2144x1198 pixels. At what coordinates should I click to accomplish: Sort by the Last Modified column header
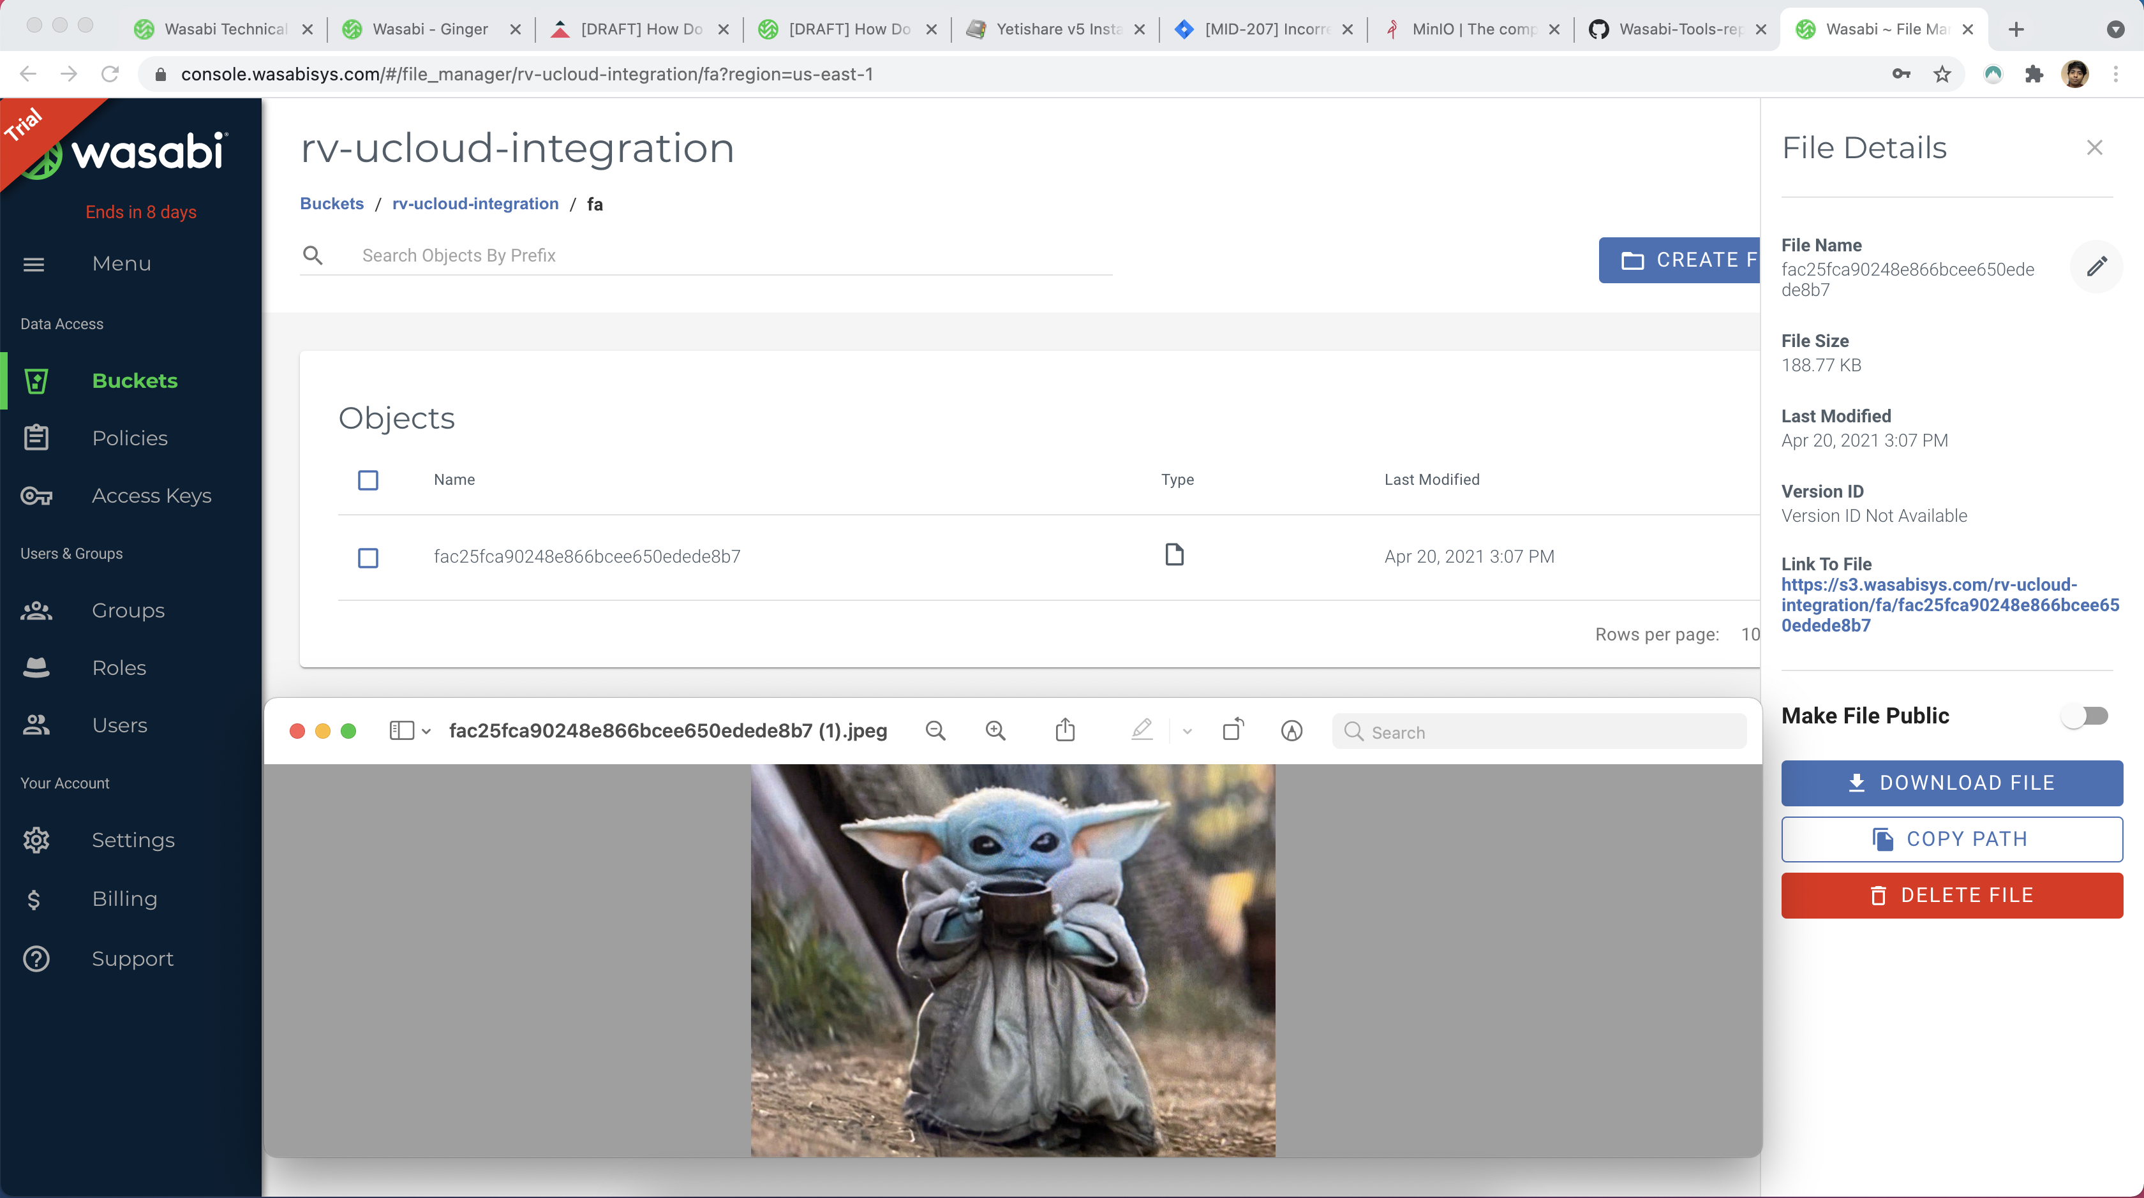pos(1431,480)
